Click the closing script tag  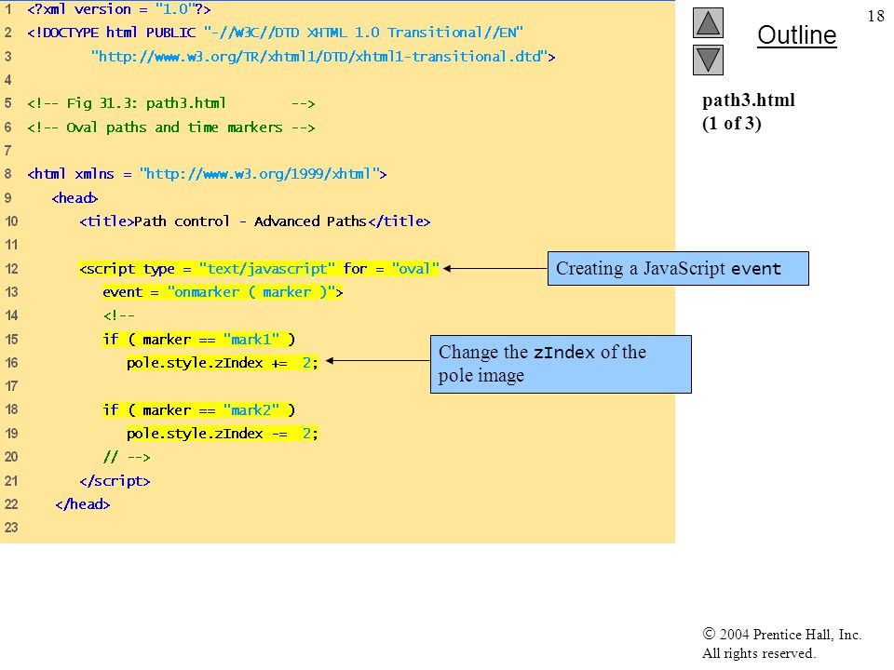pos(115,481)
